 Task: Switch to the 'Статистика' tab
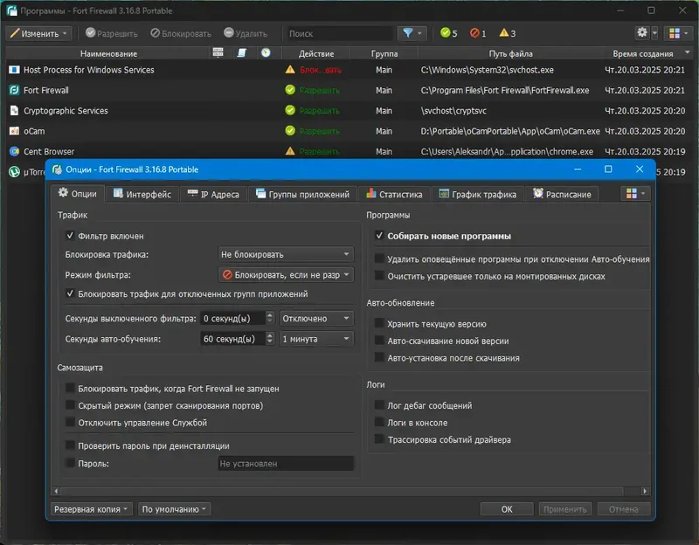point(394,195)
